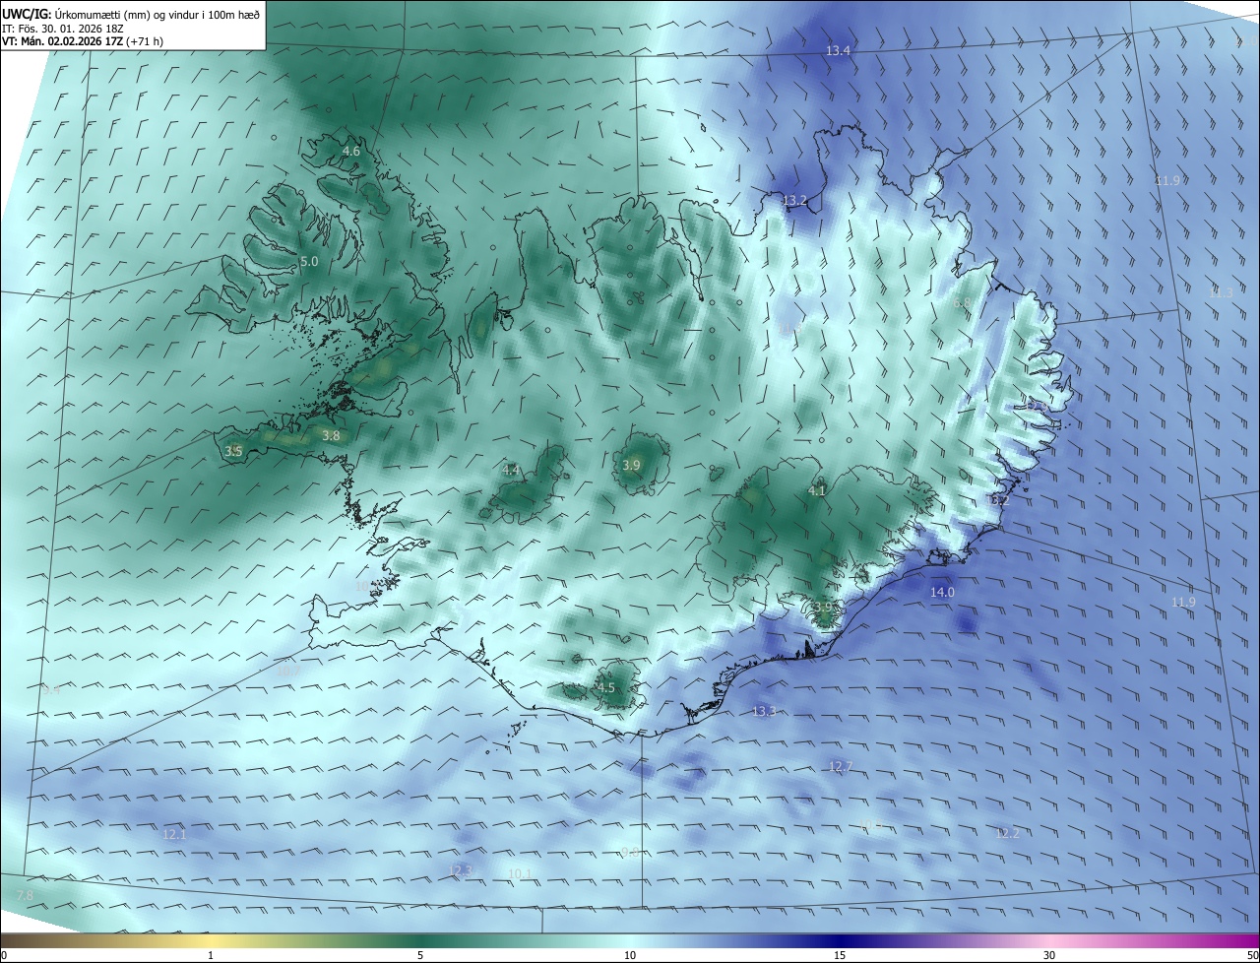Click the 9.4 value label
Image resolution: width=1260 pixels, height=963 pixels.
point(50,689)
